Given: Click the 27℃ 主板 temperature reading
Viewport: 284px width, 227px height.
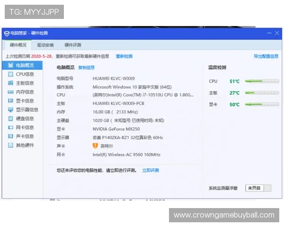Looking at the screenshot, I should click(235, 93).
